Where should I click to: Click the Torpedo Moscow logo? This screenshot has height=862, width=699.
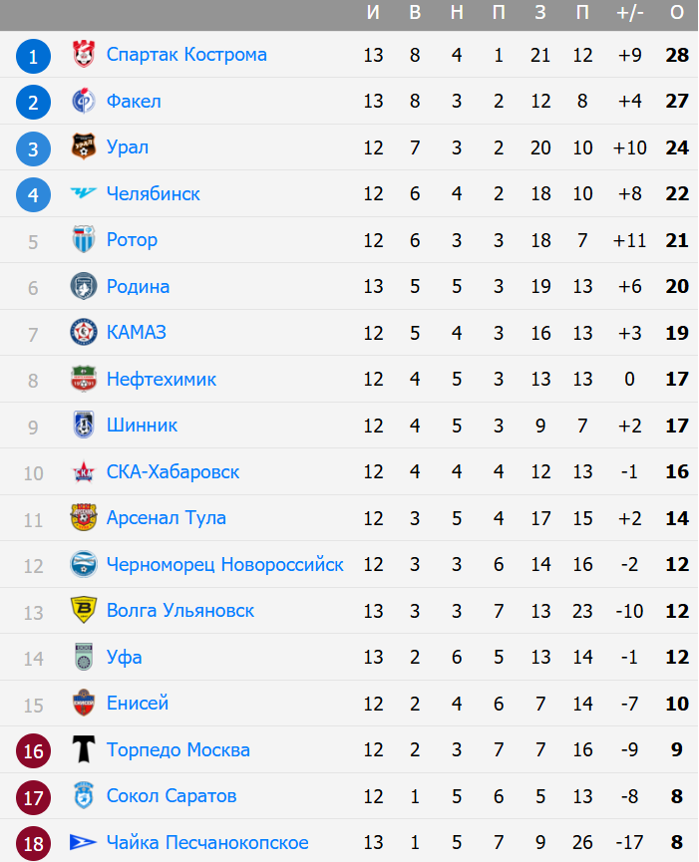[83, 749]
